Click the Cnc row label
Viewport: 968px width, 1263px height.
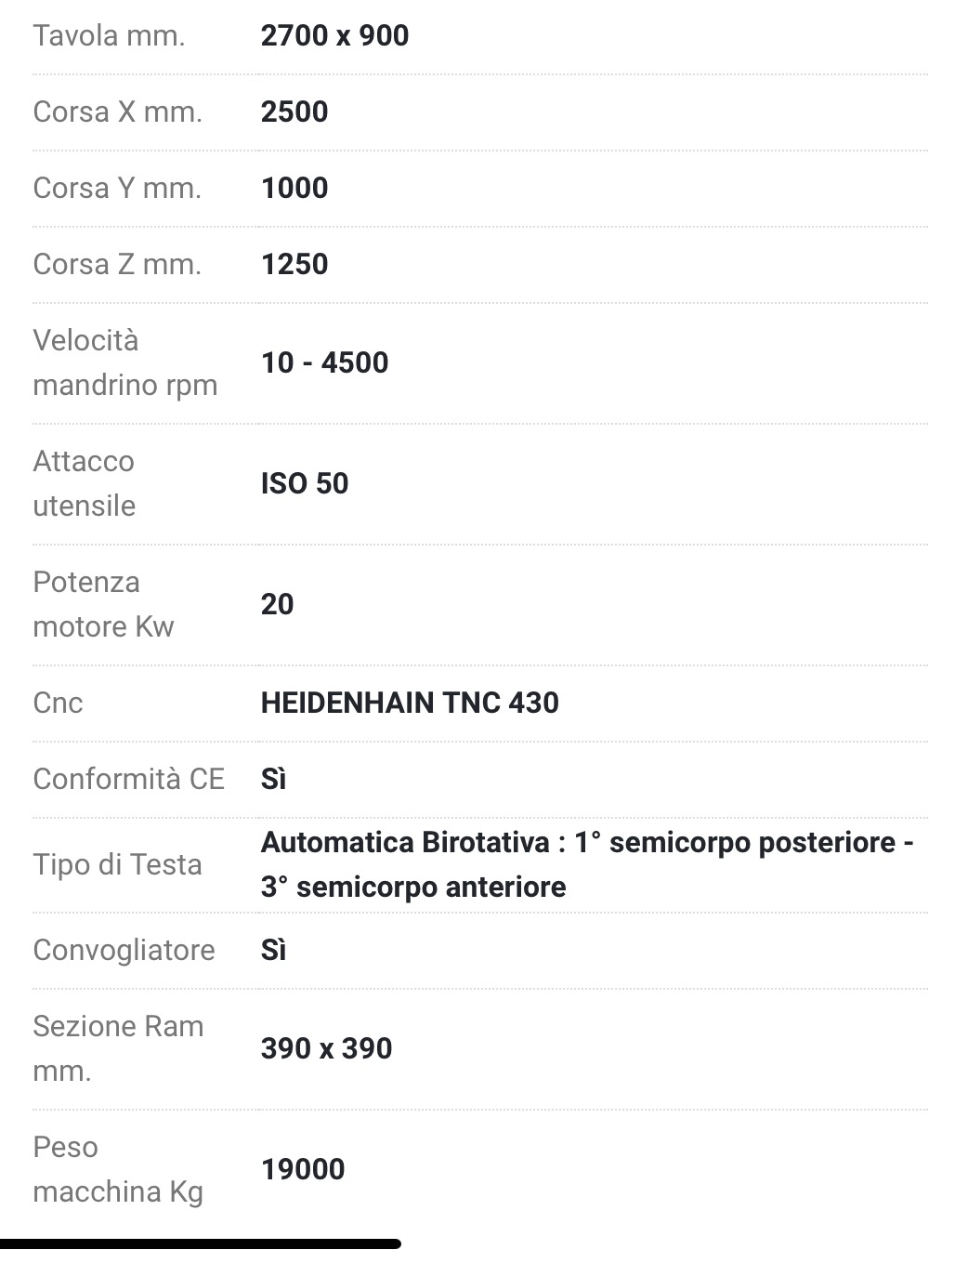point(58,703)
